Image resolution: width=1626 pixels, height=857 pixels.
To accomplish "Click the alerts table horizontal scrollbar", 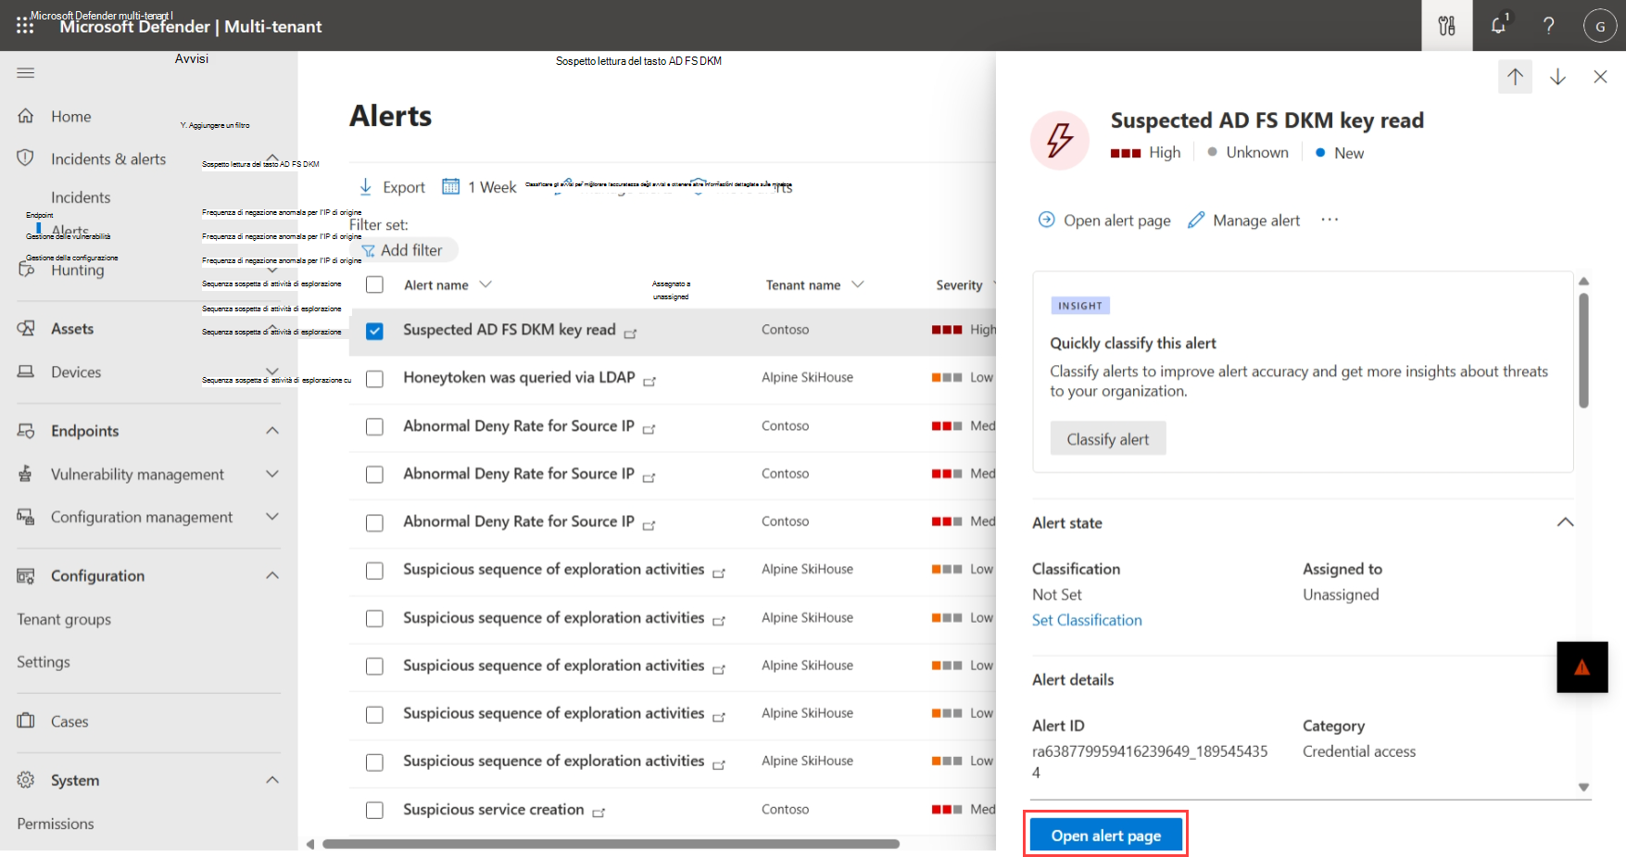I will [611, 844].
